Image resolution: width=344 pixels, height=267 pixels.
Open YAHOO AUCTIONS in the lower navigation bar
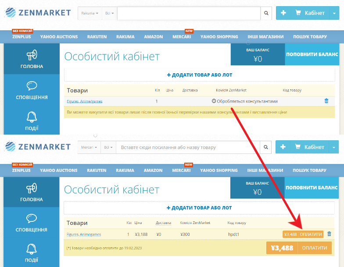coord(59,170)
